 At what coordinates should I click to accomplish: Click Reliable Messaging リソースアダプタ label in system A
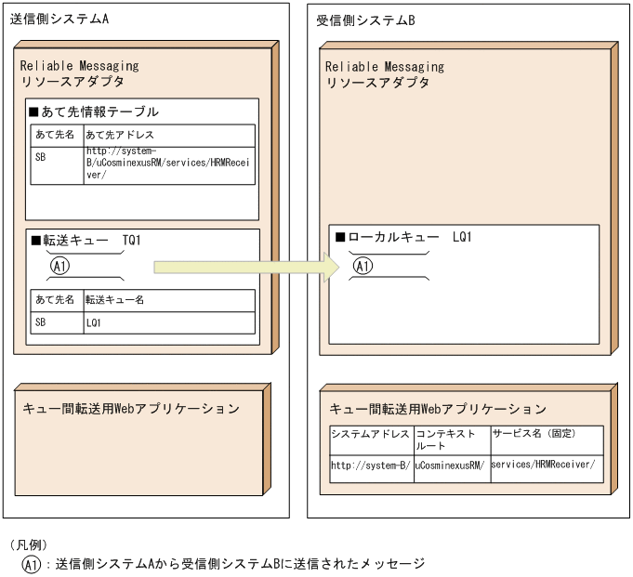[80, 73]
